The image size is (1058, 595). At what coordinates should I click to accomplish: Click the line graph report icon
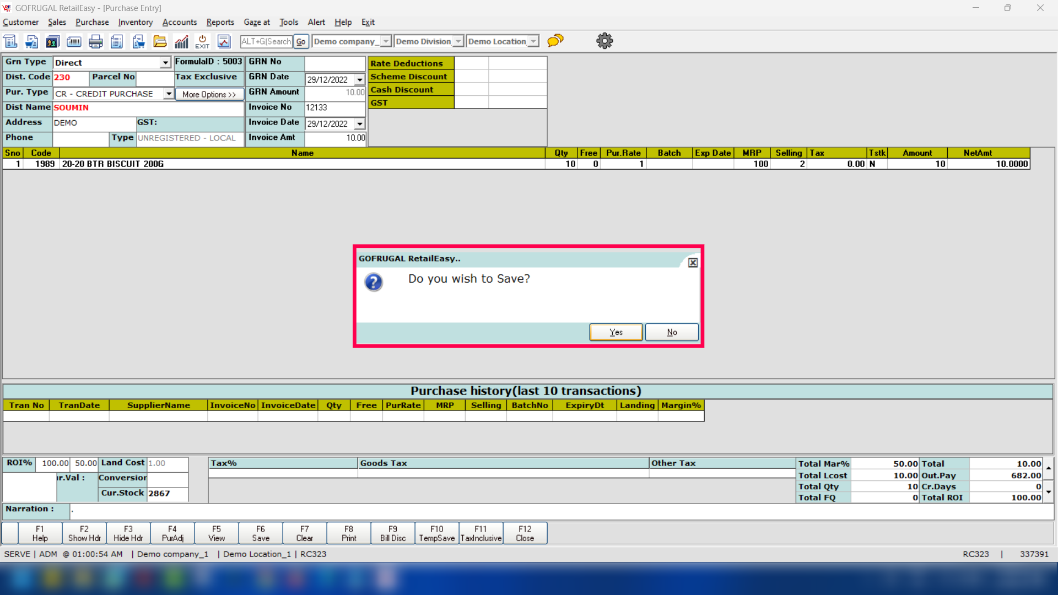pos(224,41)
